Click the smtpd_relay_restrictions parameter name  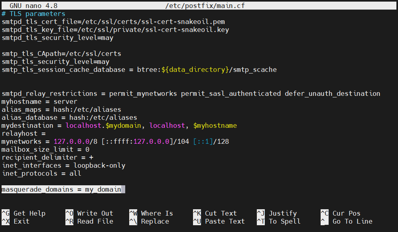tap(49, 93)
